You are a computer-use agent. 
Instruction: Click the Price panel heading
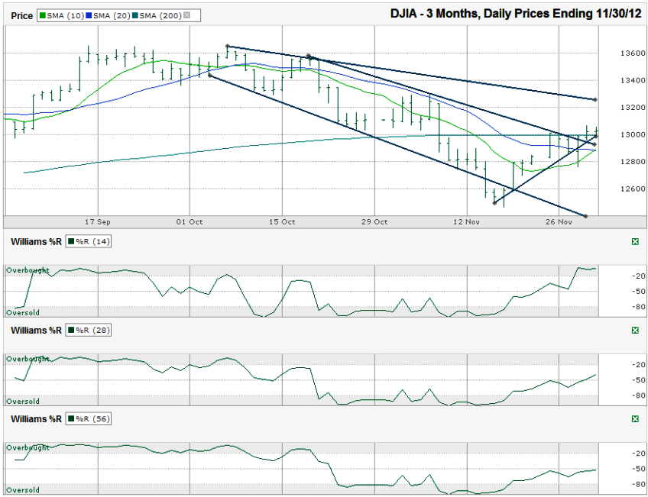22,16
